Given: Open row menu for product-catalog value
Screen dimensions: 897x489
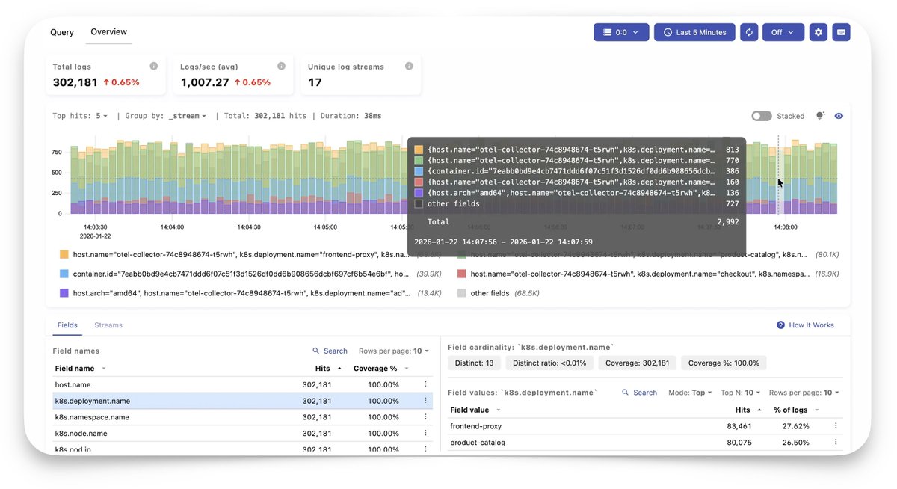Looking at the screenshot, I should click(836, 443).
